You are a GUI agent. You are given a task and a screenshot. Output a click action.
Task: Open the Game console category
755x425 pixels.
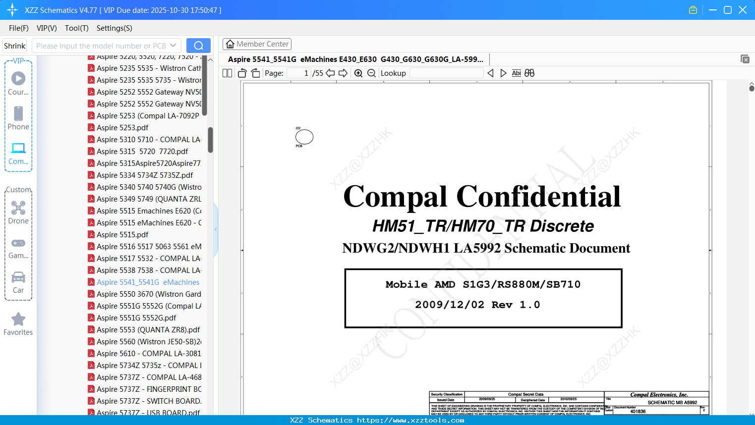18,248
